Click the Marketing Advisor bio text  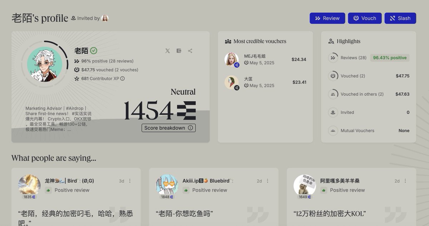[x=58, y=119]
